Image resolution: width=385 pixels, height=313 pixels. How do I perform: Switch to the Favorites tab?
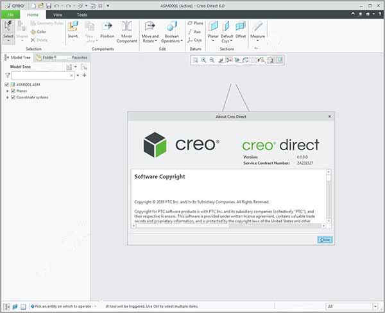78,58
